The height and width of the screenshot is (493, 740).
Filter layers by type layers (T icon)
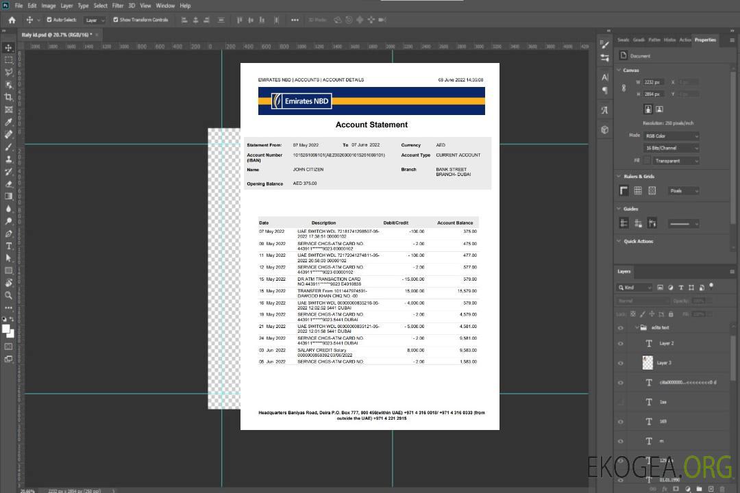(681, 288)
